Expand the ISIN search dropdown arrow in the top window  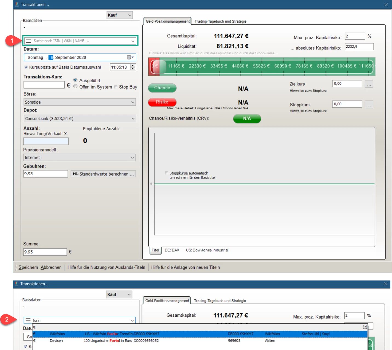pyautogui.click(x=133, y=41)
